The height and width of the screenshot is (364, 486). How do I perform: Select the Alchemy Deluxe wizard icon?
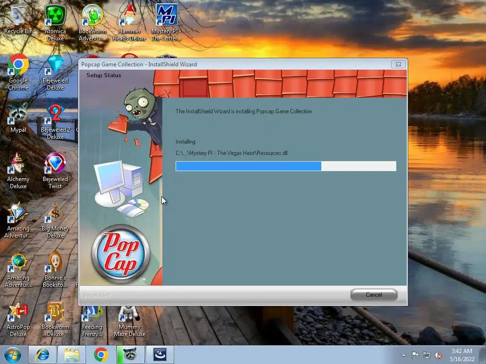19,171
